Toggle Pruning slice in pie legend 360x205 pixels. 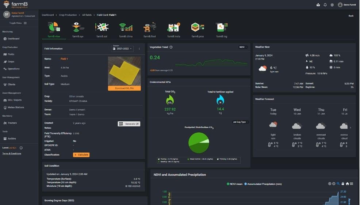point(168,159)
